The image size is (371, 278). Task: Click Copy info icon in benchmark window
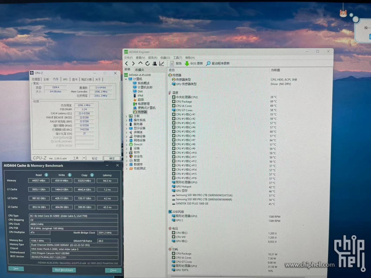92,175
